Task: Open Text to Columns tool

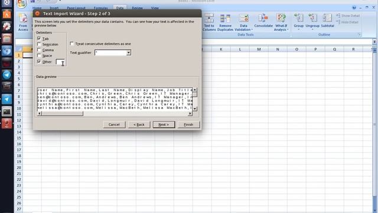Action: [208, 22]
